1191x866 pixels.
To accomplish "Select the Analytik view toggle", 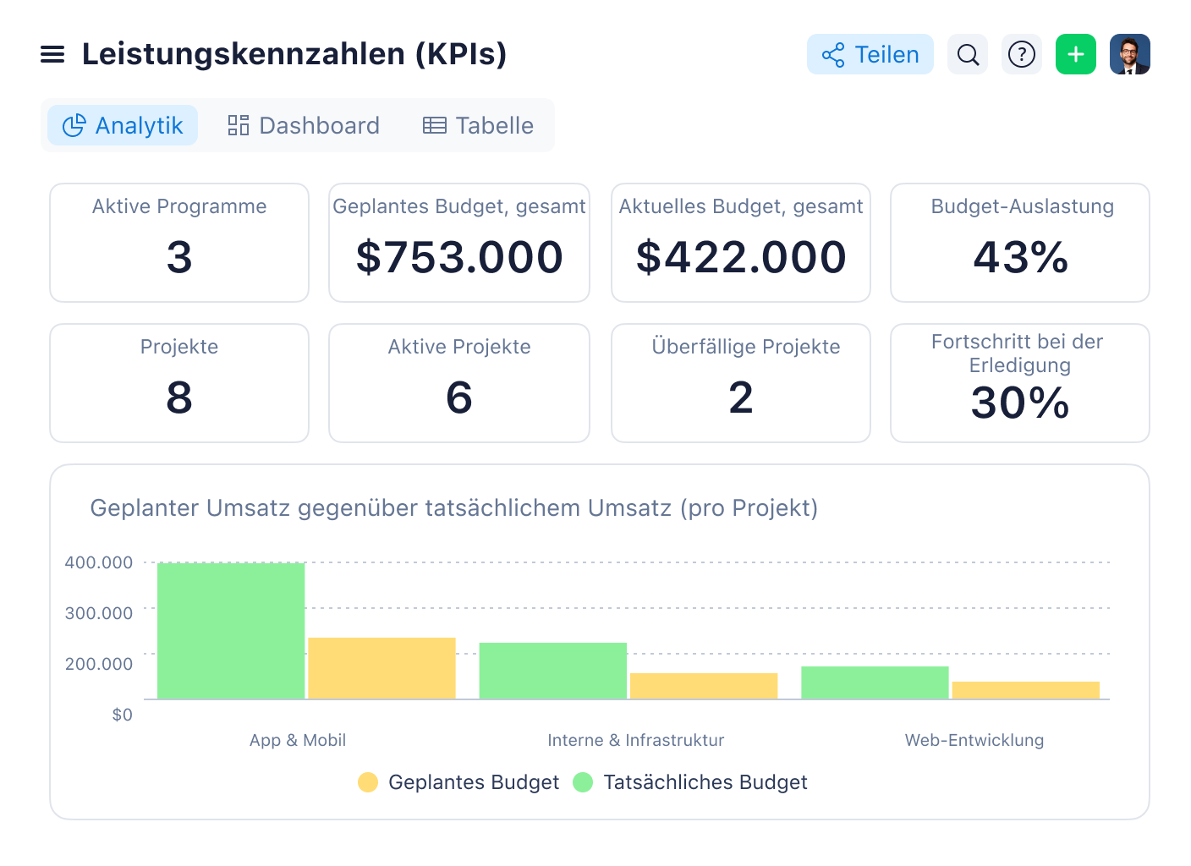I will pyautogui.click(x=122, y=125).
